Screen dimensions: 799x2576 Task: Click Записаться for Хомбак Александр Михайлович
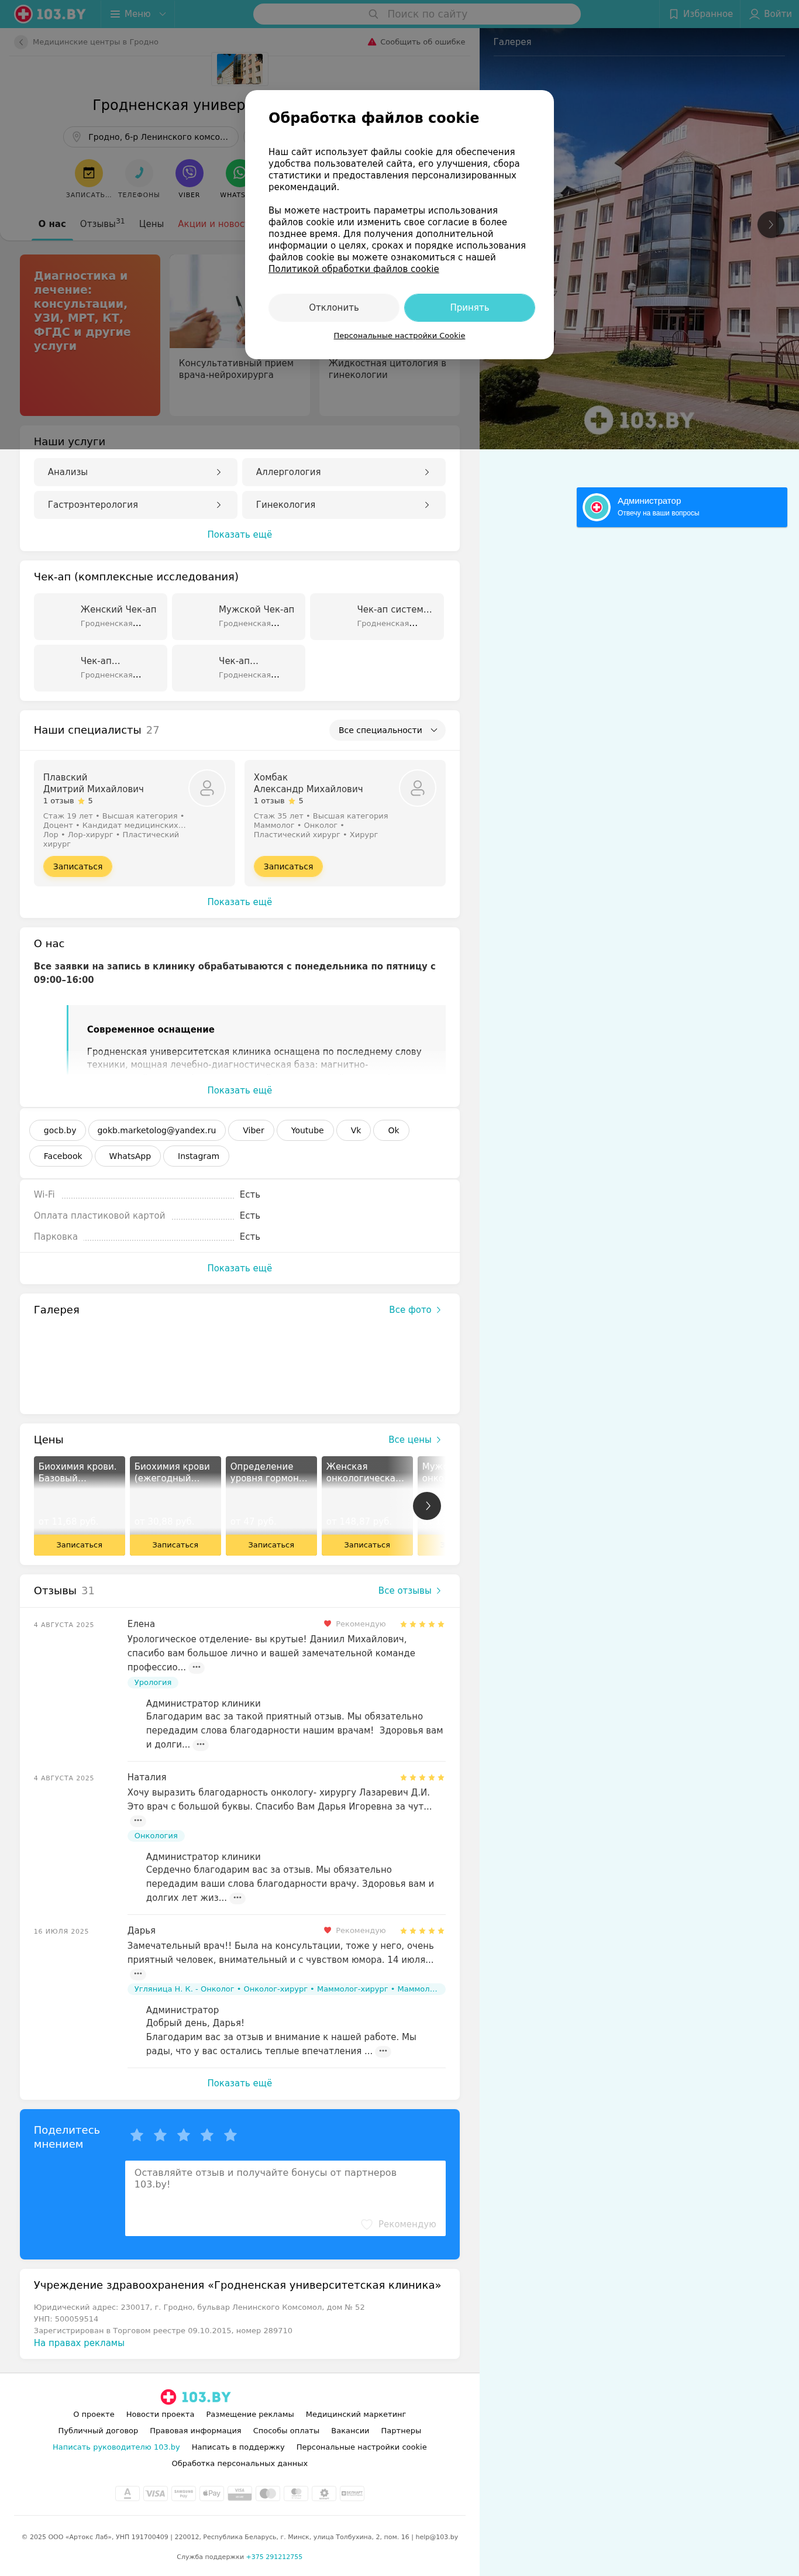point(288,867)
